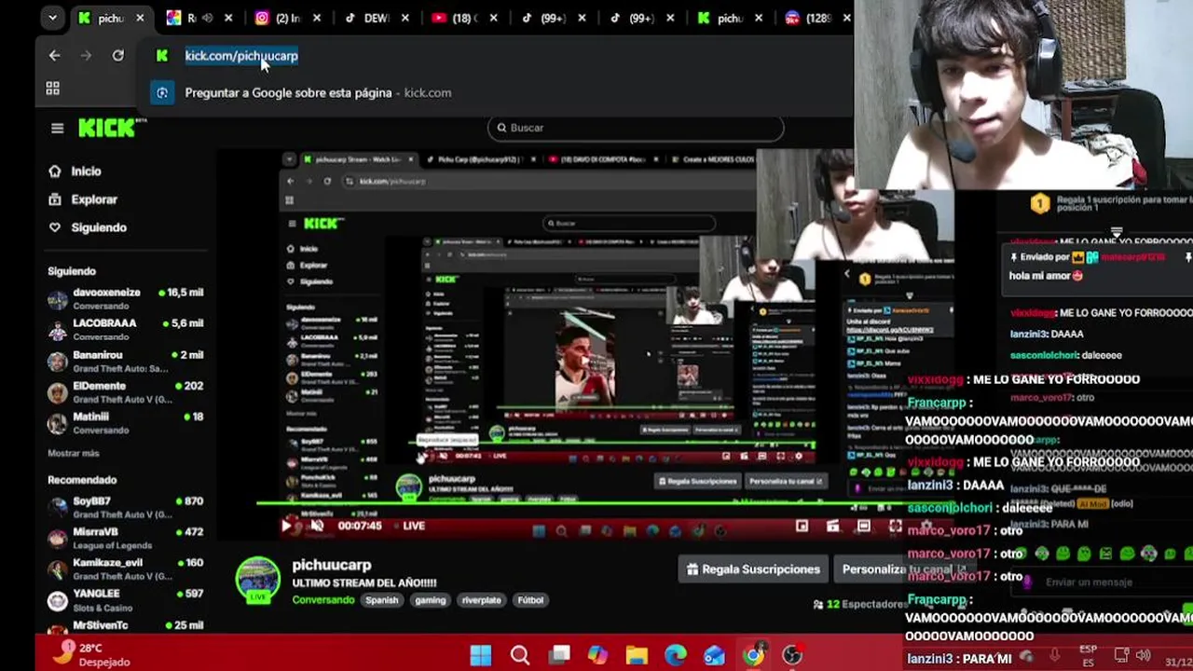This screenshot has width=1193, height=671.
Task: Click the stream play button
Action: point(286,526)
